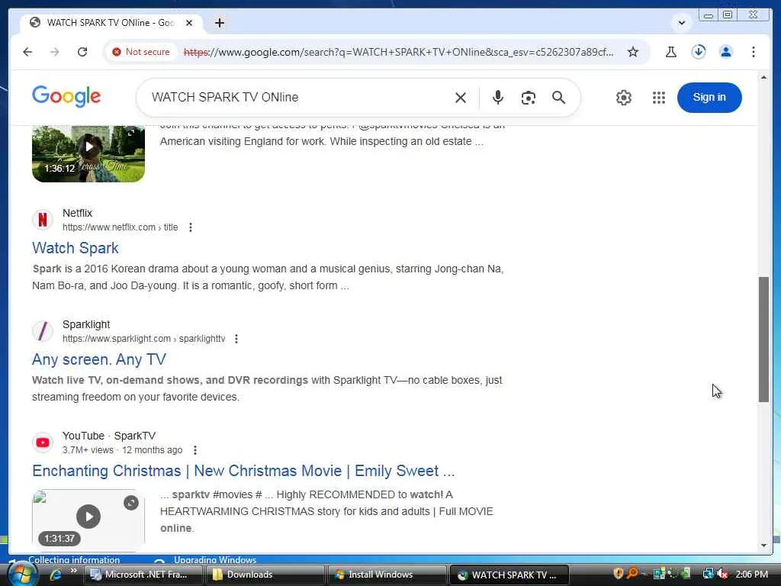The image size is (781, 586).
Task: Click the scrollbar down arrow
Action: coord(763,545)
